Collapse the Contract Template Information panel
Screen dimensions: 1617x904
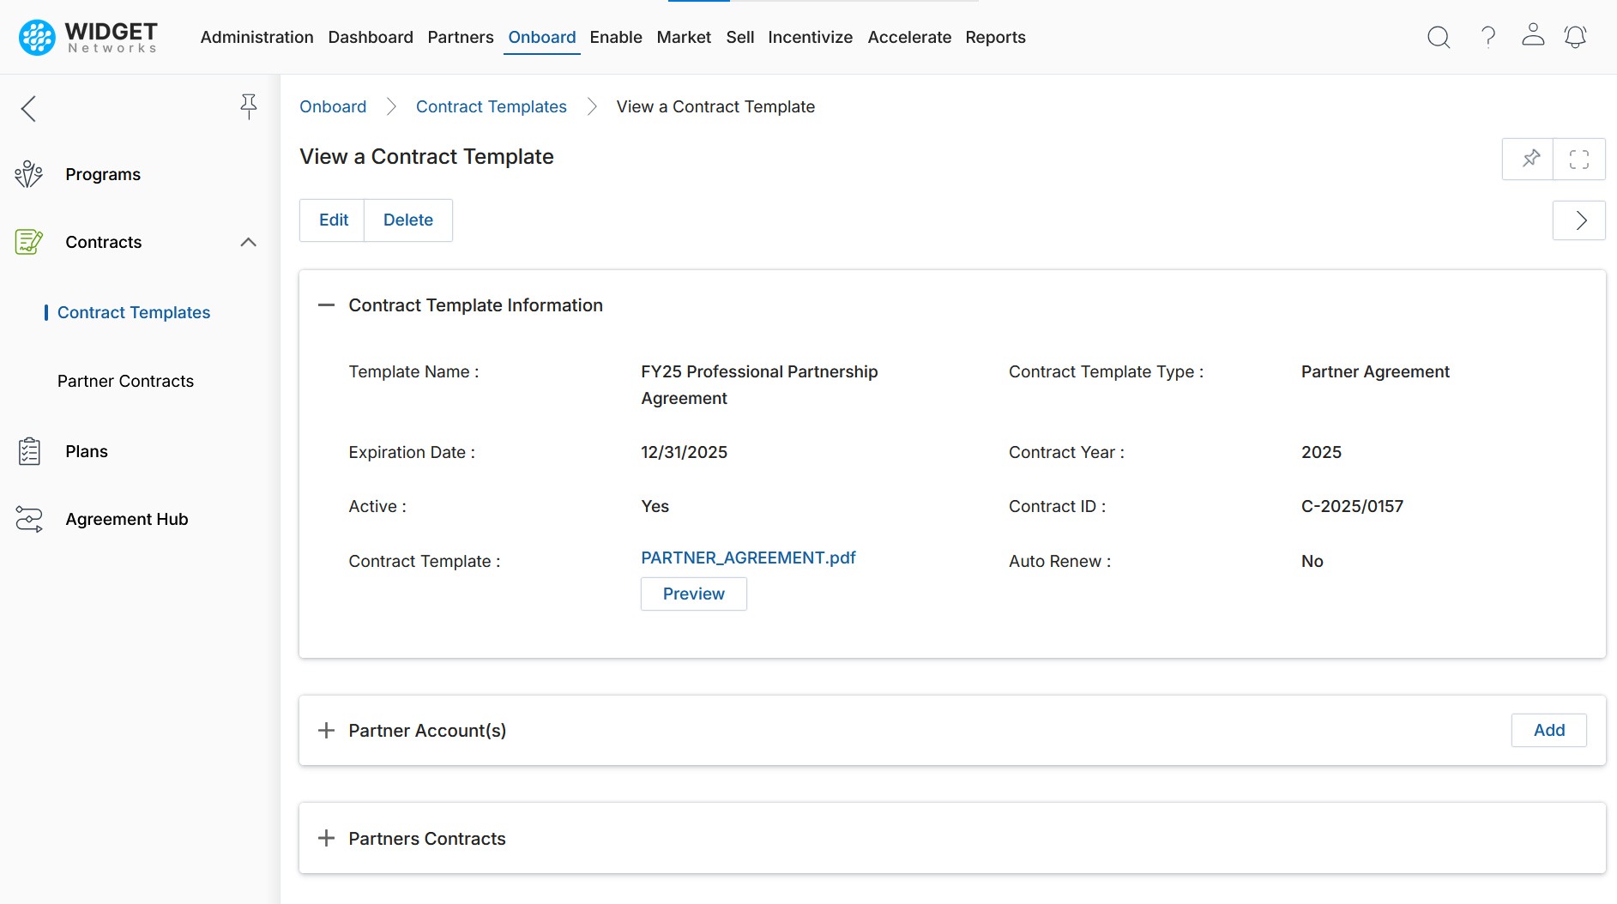(326, 305)
